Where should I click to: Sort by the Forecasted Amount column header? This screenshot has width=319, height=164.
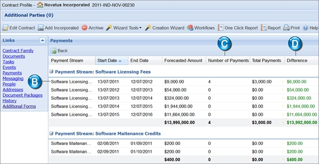(184, 60)
